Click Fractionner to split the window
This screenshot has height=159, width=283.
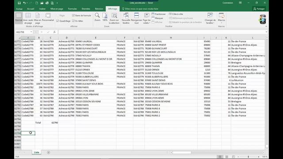pyautogui.click(x=159, y=14)
